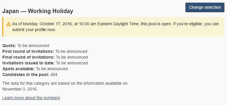This screenshot has width=227, height=105.
Task: Click the Invitations issued to date label
Action: [x=29, y=63]
